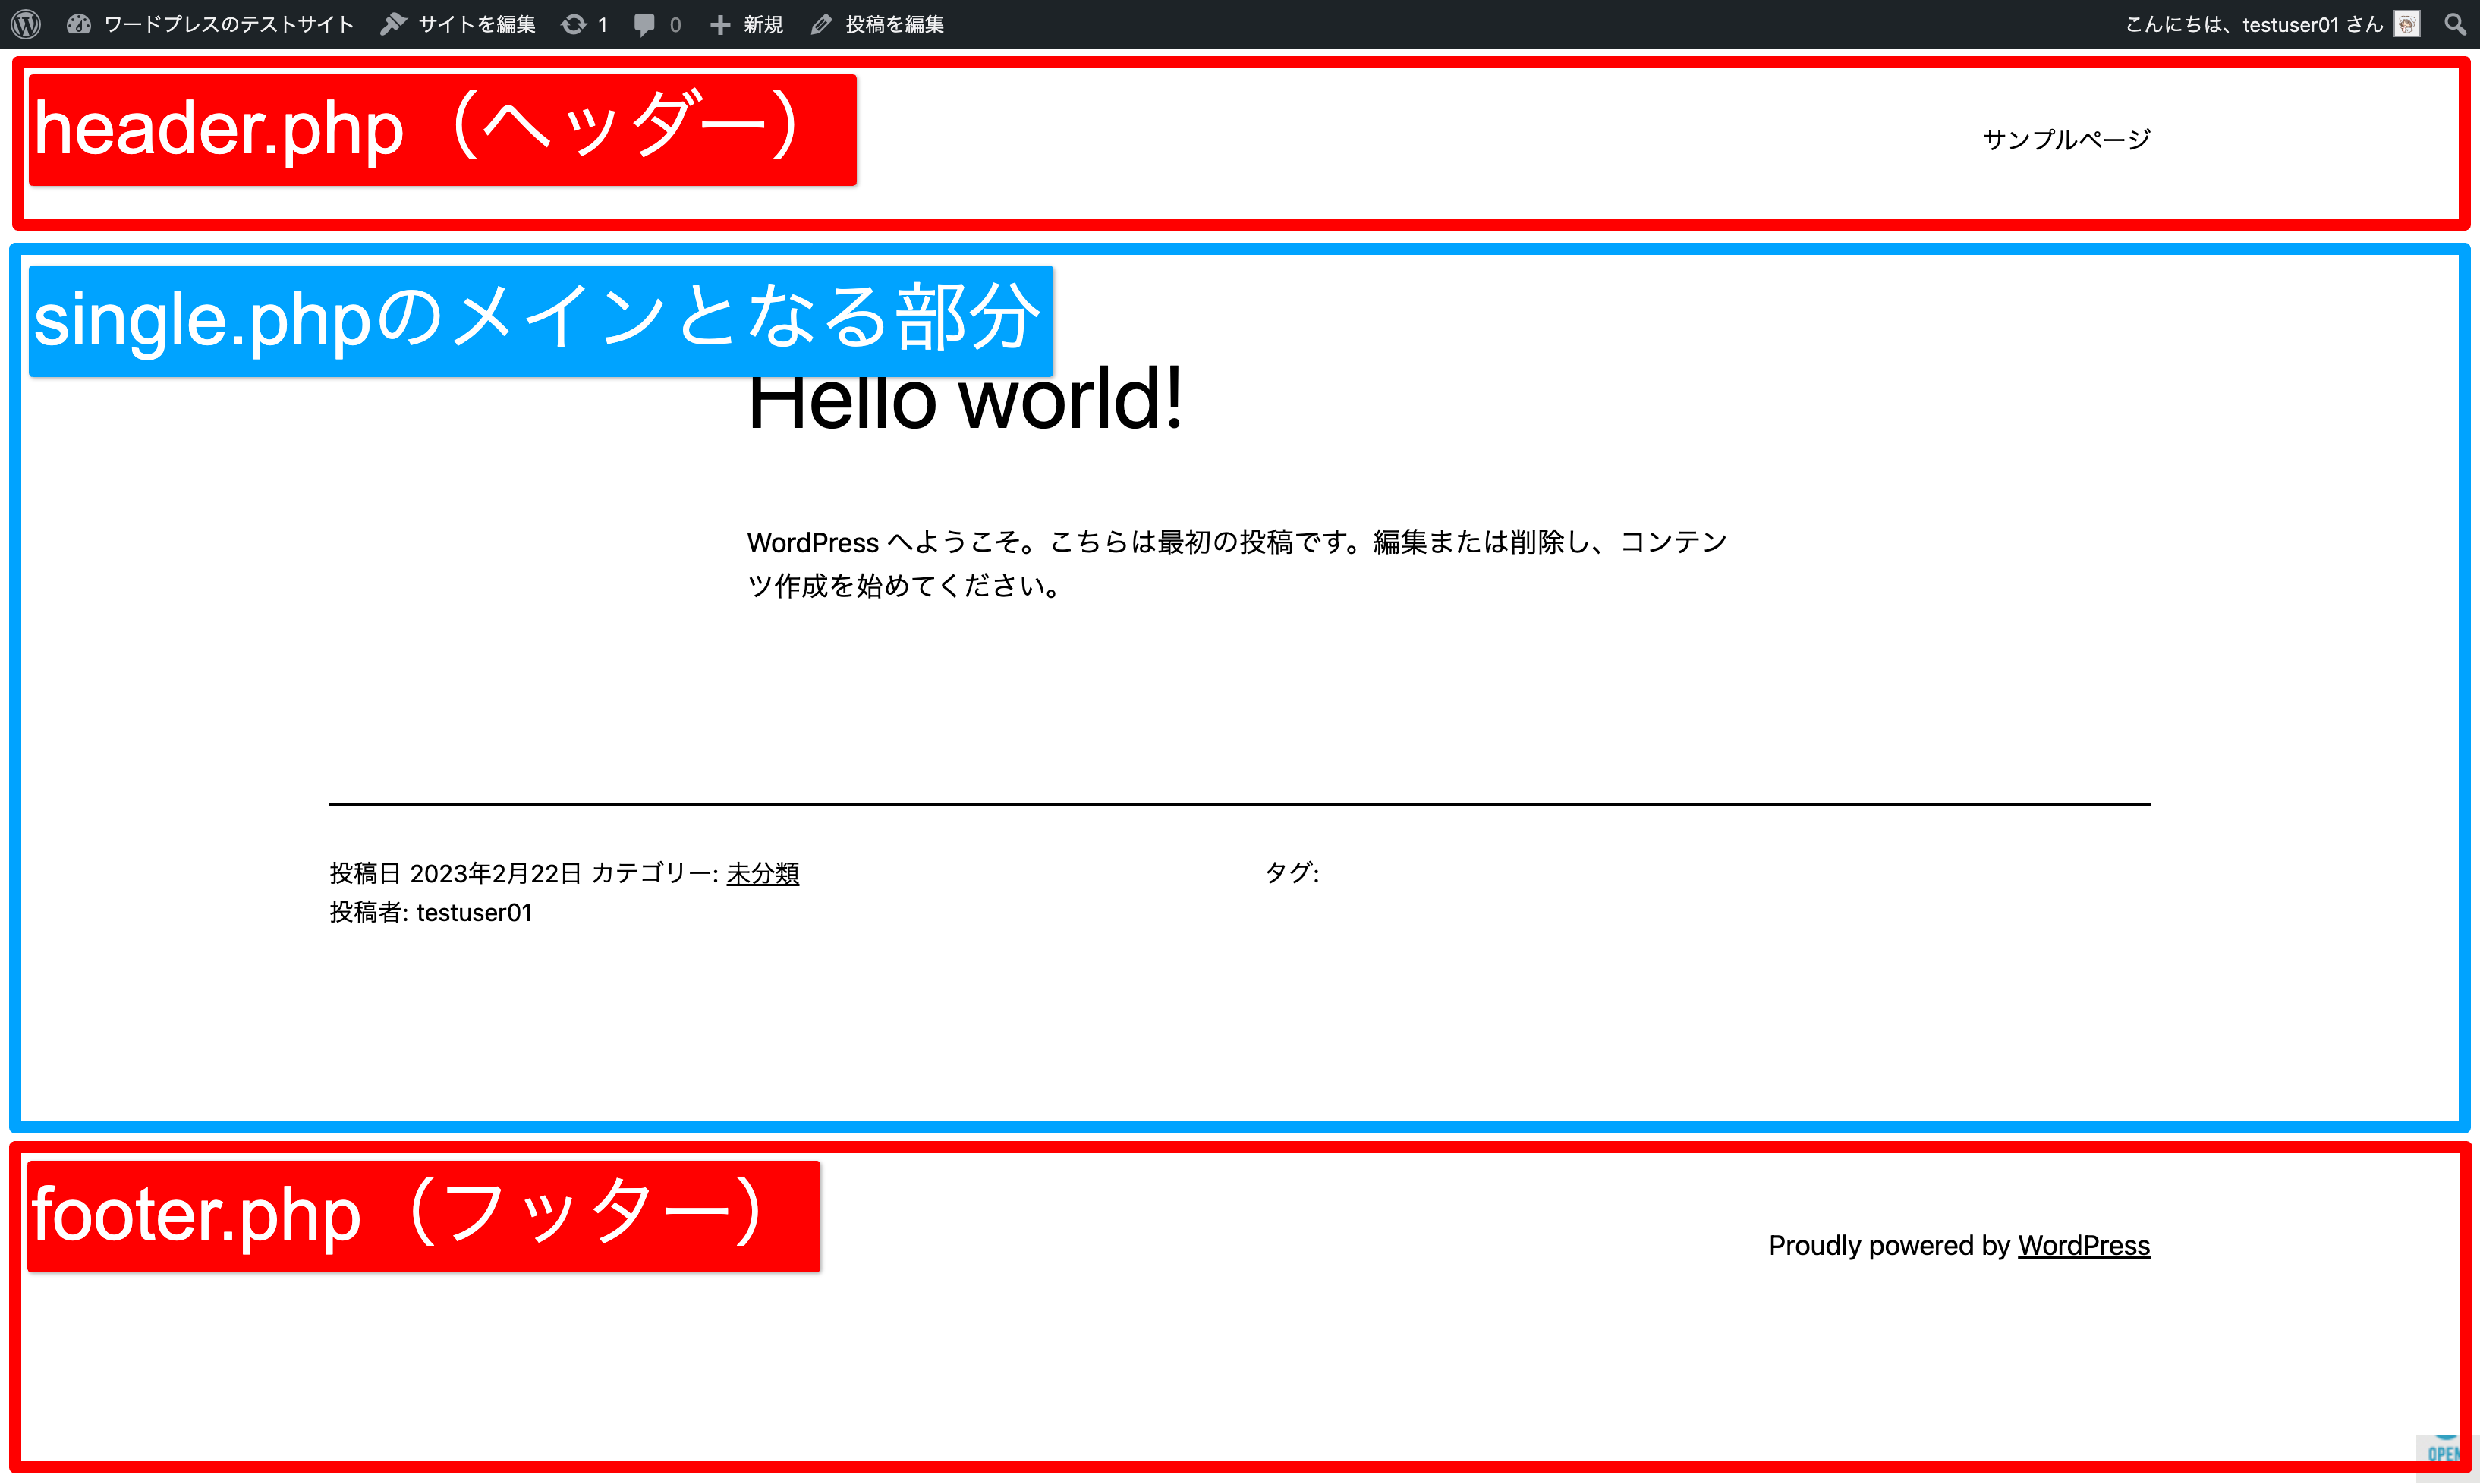The image size is (2480, 1484).
Task: Click the testuser01 avatar thumbnail
Action: coord(2407,24)
